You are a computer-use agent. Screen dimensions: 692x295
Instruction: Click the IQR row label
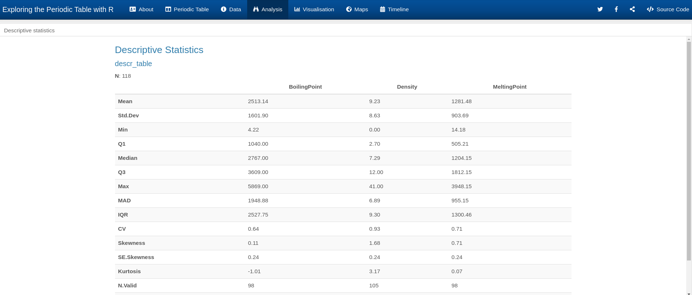123,215
